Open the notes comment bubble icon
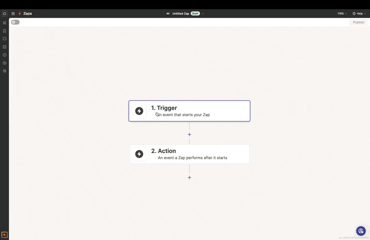Screen dimensions: 370x240 pyautogui.click(x=5, y=39)
